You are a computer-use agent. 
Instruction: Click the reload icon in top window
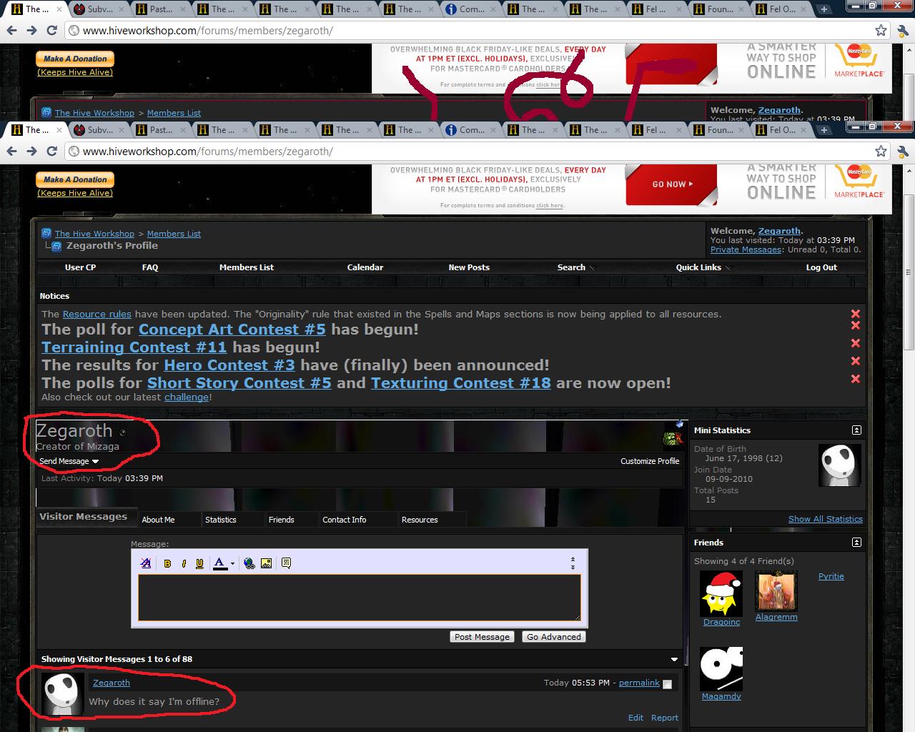pos(51,31)
